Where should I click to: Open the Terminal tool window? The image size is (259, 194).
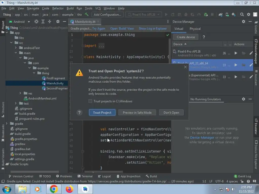(x=85, y=176)
